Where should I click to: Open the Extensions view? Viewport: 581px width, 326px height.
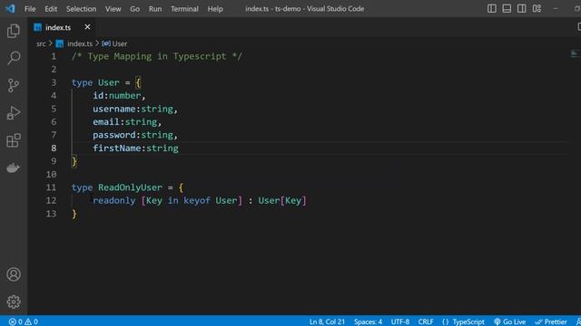point(14,140)
